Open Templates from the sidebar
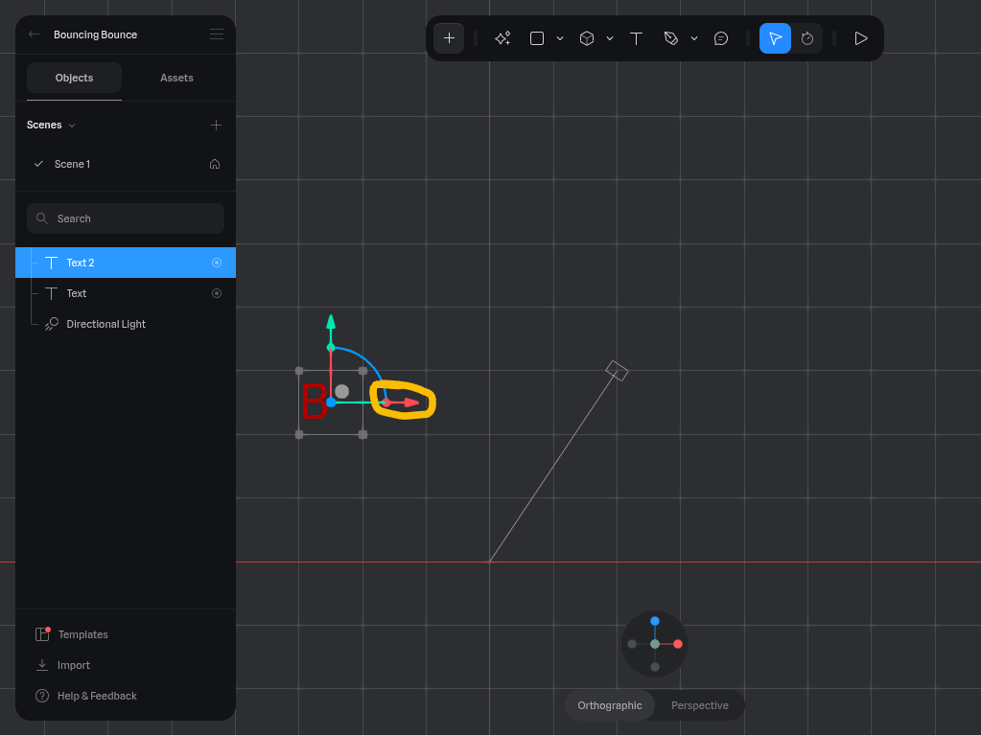981x735 pixels. [71, 634]
